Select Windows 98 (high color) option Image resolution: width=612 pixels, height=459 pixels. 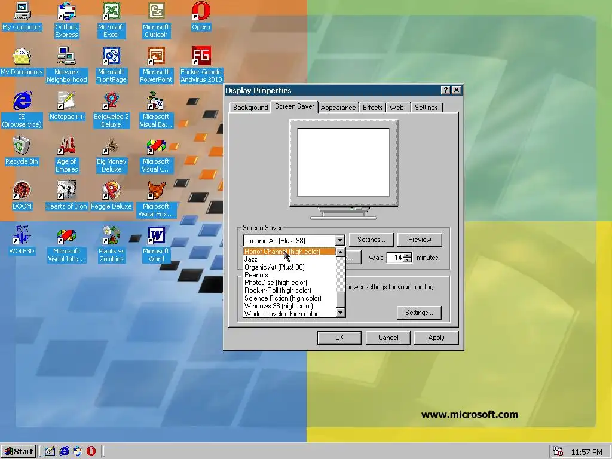point(289,307)
